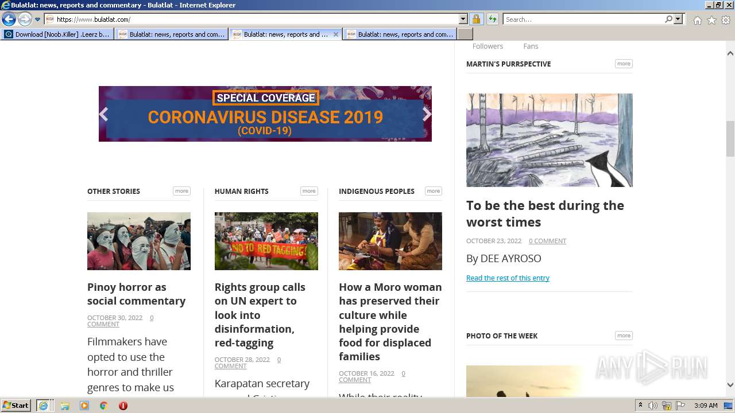Click the magnifier search icon

click(x=668, y=20)
